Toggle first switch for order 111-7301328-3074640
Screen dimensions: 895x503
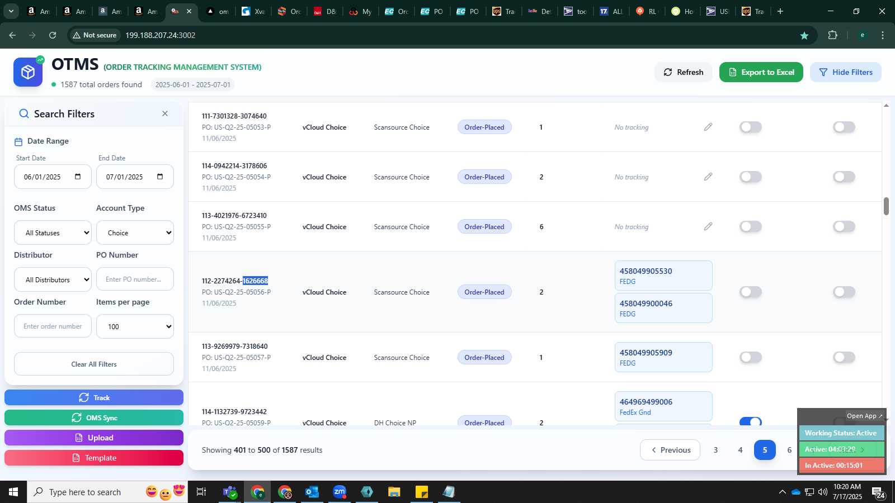751,127
